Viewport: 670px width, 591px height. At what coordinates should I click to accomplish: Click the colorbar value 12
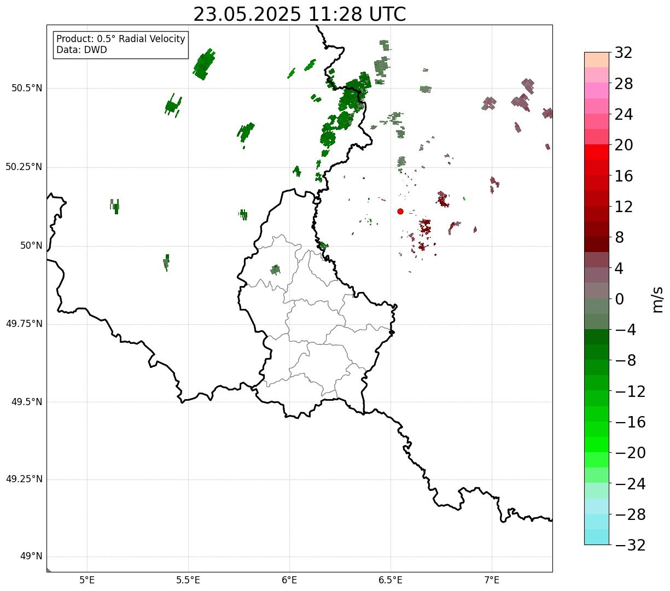[x=624, y=207]
